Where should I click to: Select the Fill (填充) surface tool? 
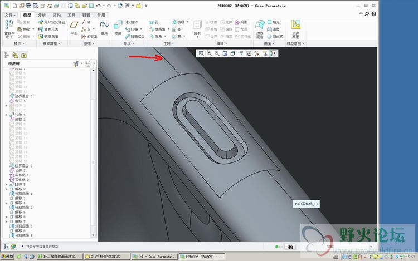tap(274, 22)
